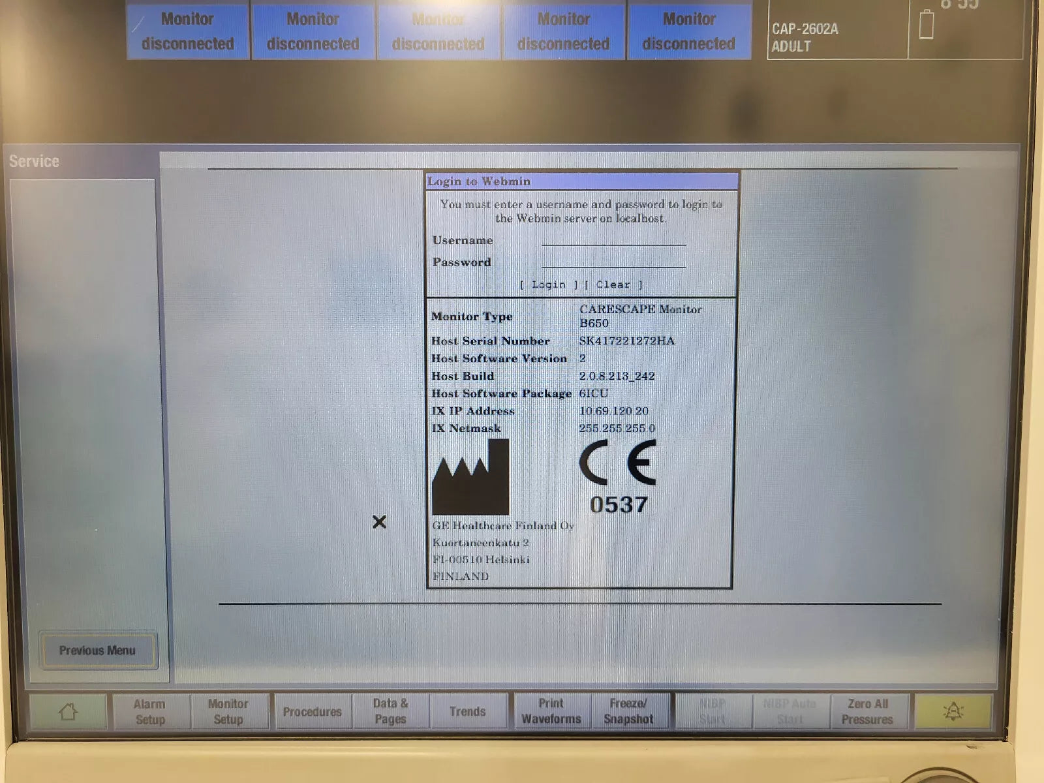
Task: Open Monitor Setup
Action: pyautogui.click(x=229, y=711)
